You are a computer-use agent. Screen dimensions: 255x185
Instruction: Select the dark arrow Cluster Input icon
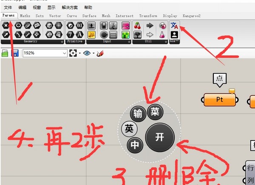pyautogui.click(x=150, y=25)
